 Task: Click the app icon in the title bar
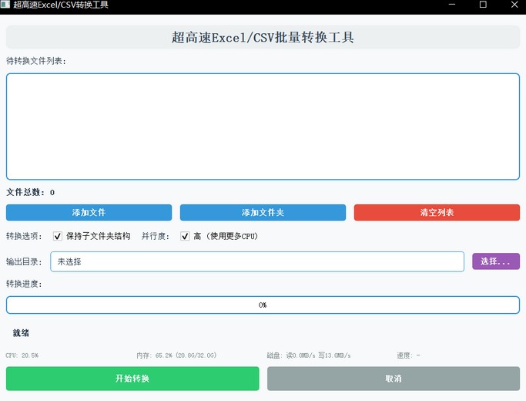(5, 5)
